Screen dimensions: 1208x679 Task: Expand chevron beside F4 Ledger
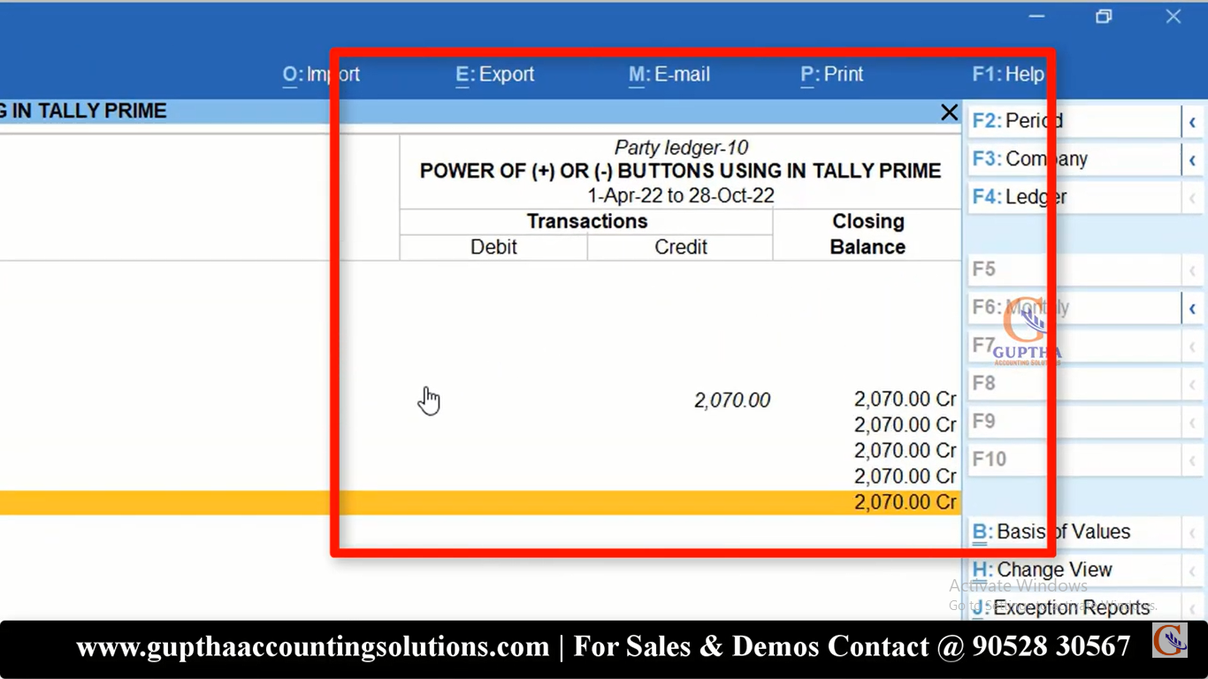[1193, 198]
